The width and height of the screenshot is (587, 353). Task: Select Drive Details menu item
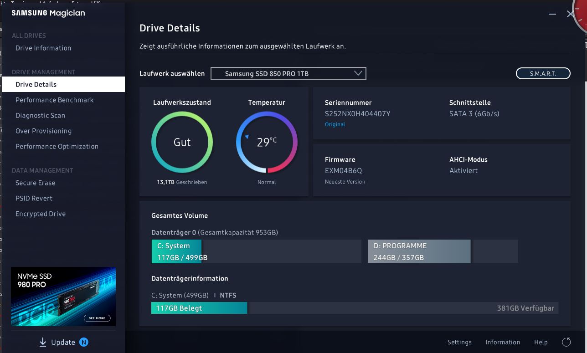(63, 84)
